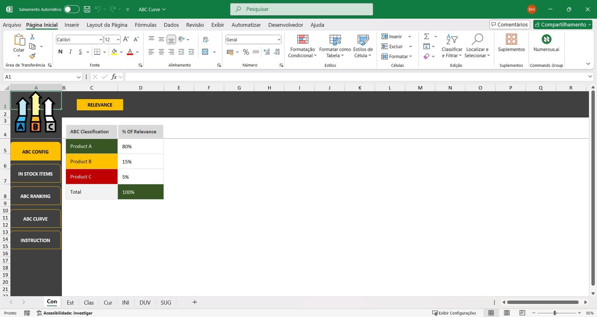Viewport: 597px width, 317px height.
Task: Click the select-all corner triangle
Action: pos(6,88)
